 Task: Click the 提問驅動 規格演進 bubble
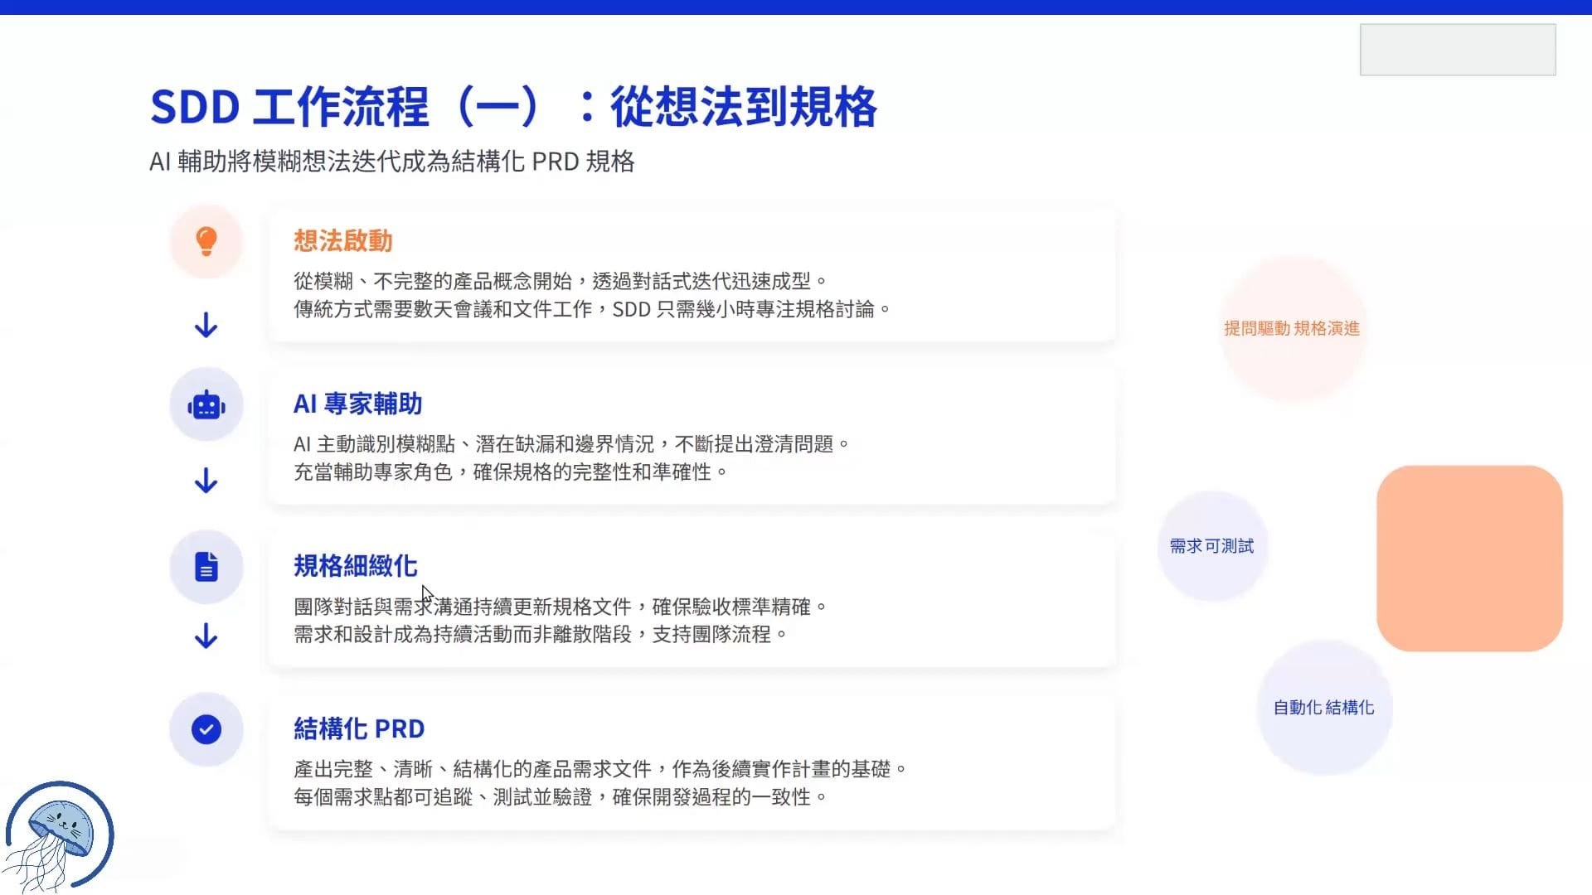tap(1292, 328)
